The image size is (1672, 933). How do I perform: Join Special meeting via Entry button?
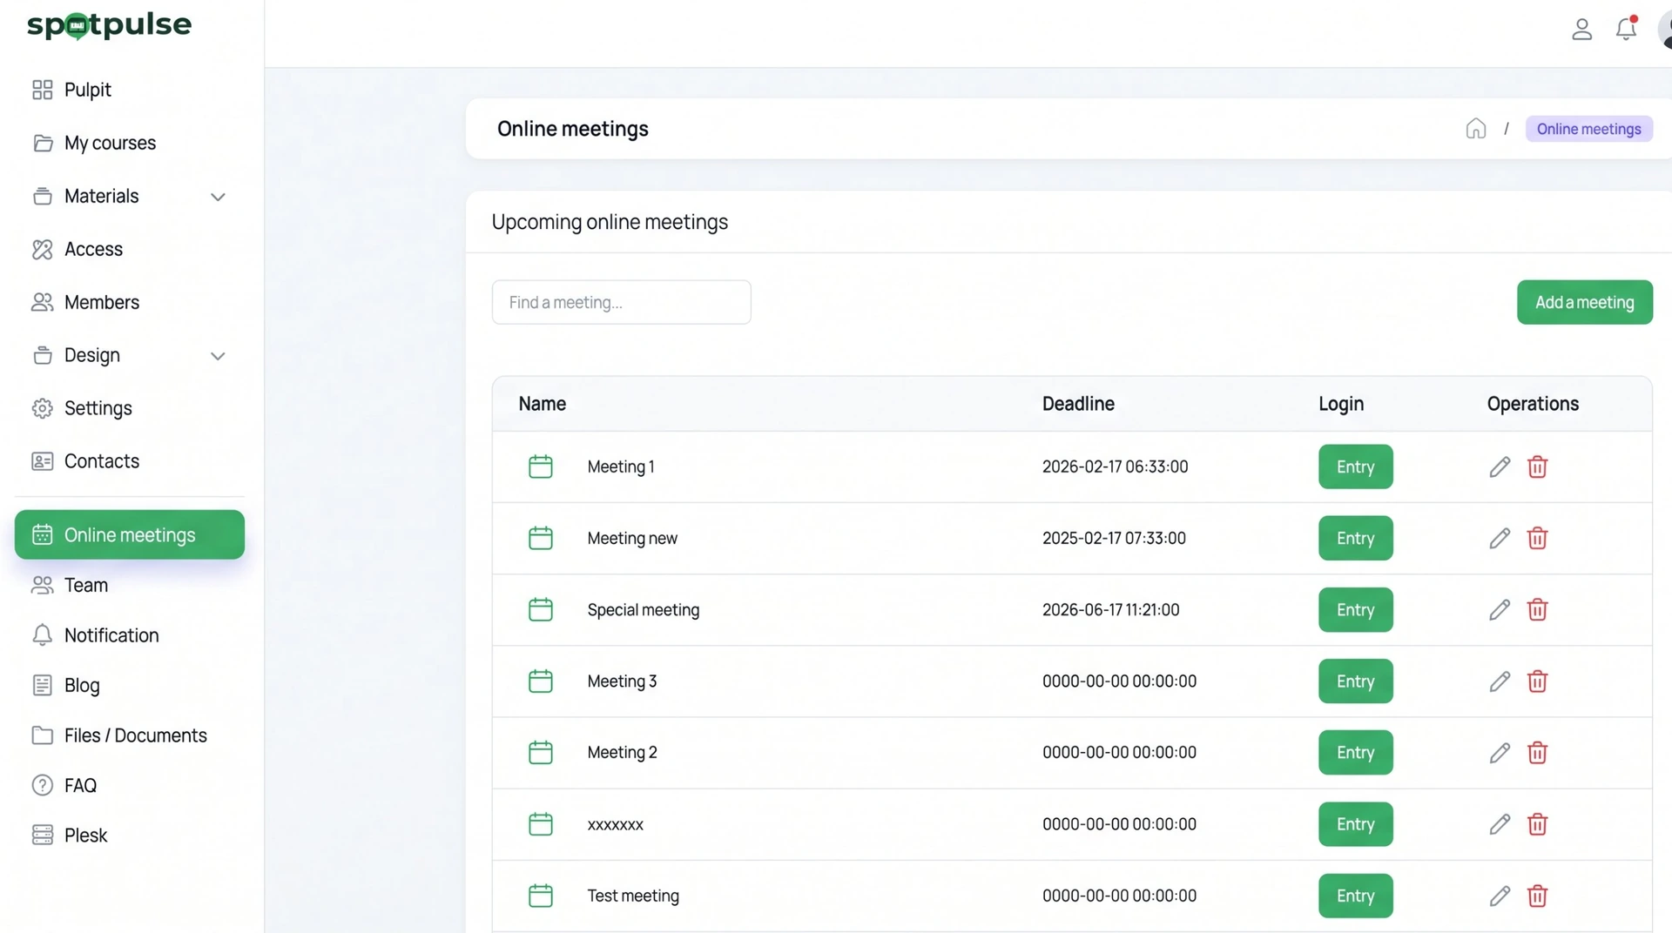[1355, 609]
